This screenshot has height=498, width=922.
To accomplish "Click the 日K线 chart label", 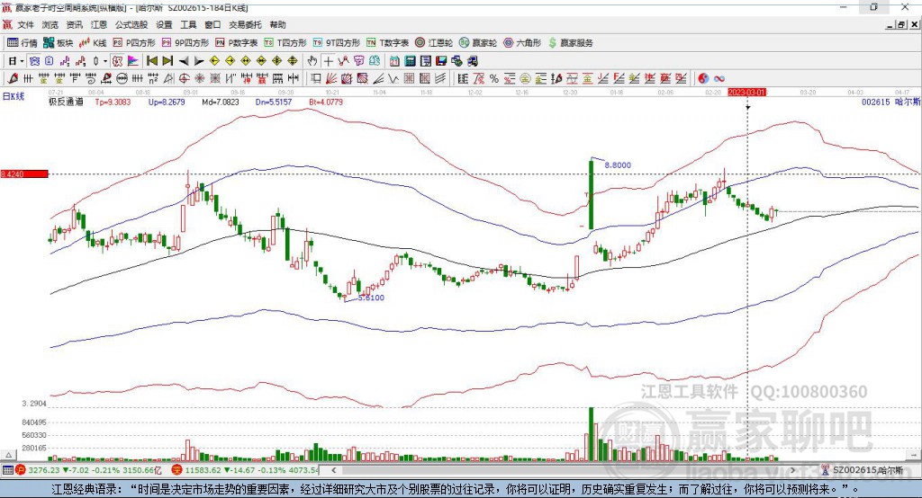I will pos(14,96).
